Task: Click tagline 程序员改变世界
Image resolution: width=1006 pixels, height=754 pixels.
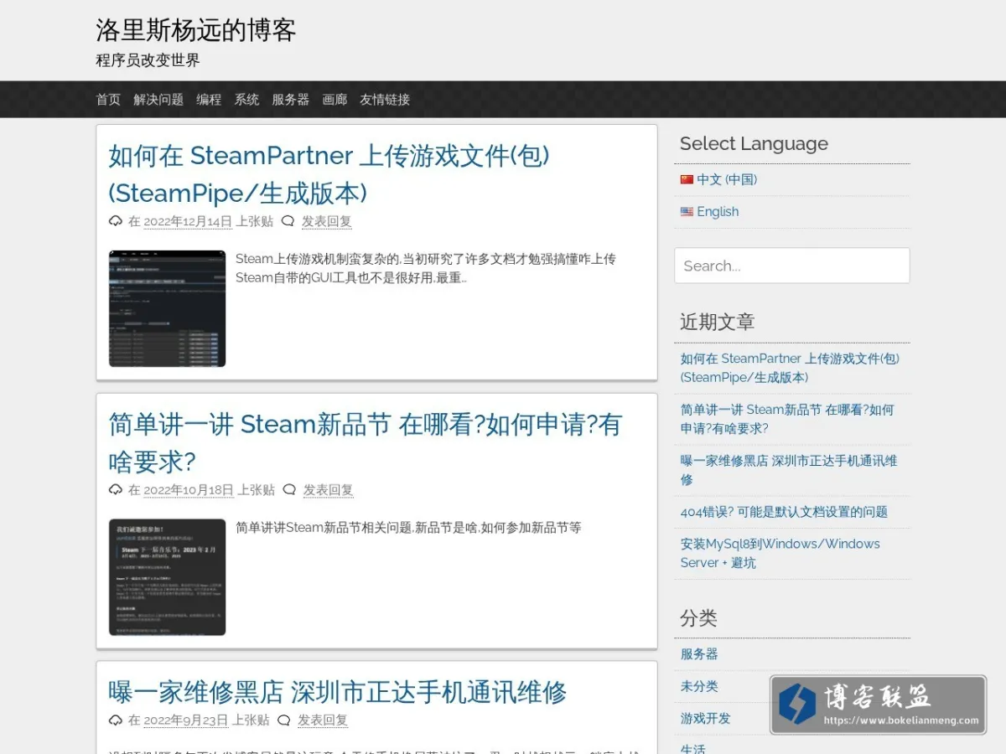Action: pos(148,60)
